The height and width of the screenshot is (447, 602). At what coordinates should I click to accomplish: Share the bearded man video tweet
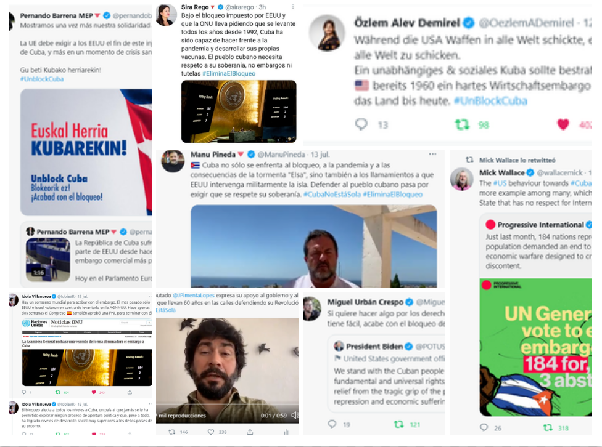pos(250,432)
